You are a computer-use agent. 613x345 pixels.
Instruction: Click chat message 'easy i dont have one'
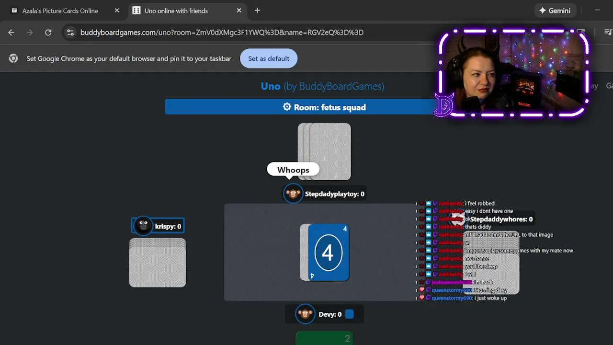(489, 211)
